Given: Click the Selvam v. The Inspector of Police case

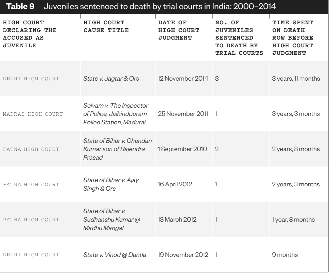Looking at the screenshot, I should 116,114.
